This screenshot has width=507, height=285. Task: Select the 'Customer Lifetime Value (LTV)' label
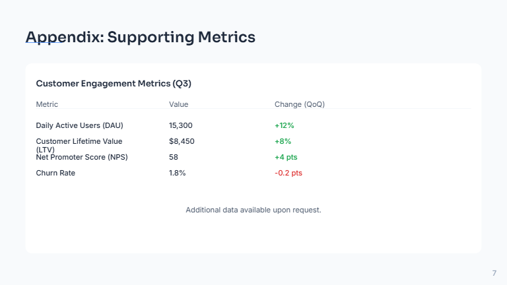coord(79,141)
